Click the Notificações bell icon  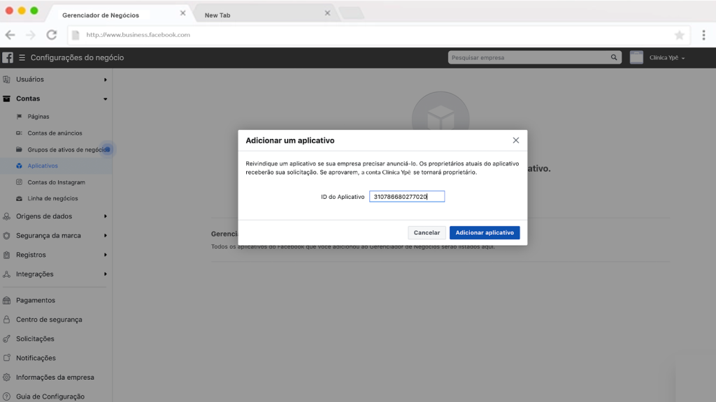tap(8, 357)
